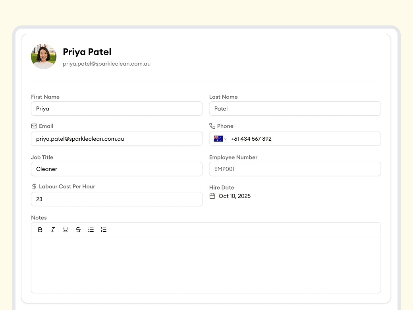This screenshot has height=310, width=413.
Task: Open the Hire Date picker showing Oct 10, 2025
Action: coord(234,196)
